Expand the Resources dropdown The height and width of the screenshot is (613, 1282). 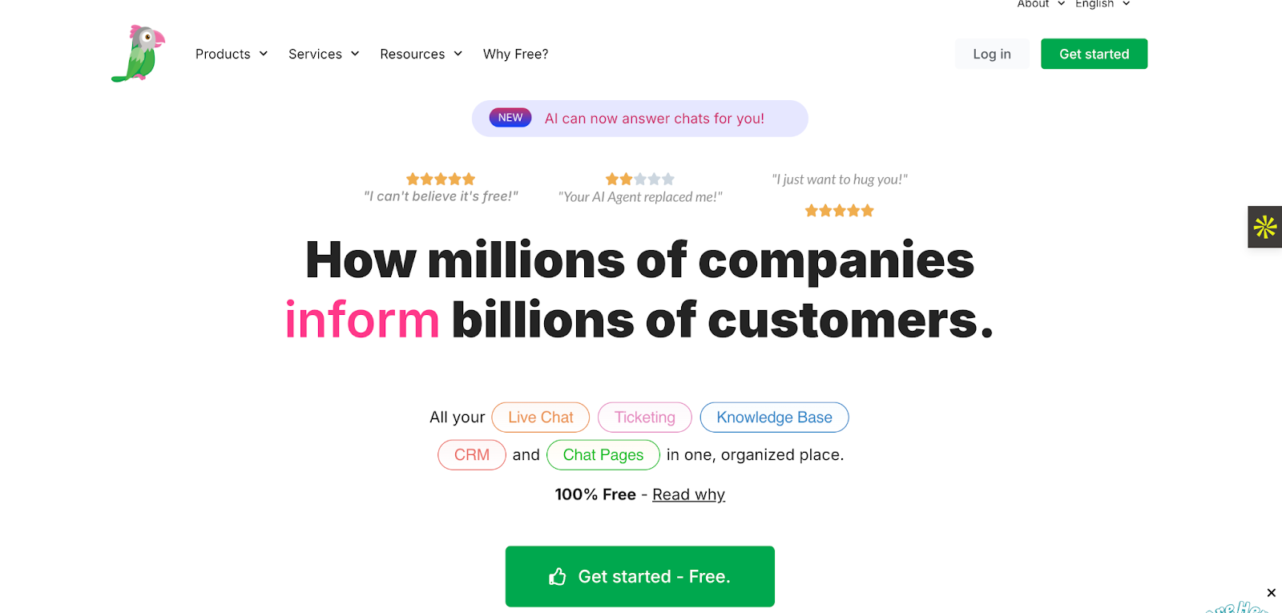(x=421, y=54)
